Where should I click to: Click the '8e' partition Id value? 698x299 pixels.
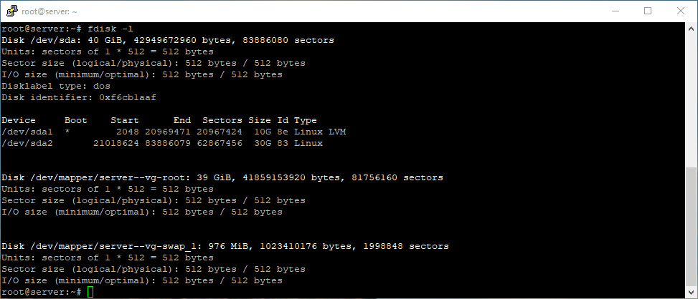[283, 132]
